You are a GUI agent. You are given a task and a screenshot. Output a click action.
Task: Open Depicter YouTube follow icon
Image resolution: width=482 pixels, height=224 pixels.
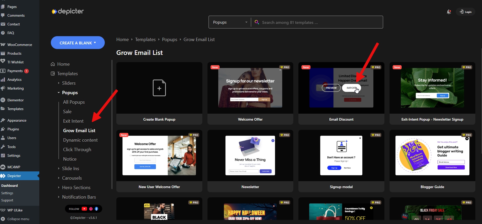click(x=84, y=209)
